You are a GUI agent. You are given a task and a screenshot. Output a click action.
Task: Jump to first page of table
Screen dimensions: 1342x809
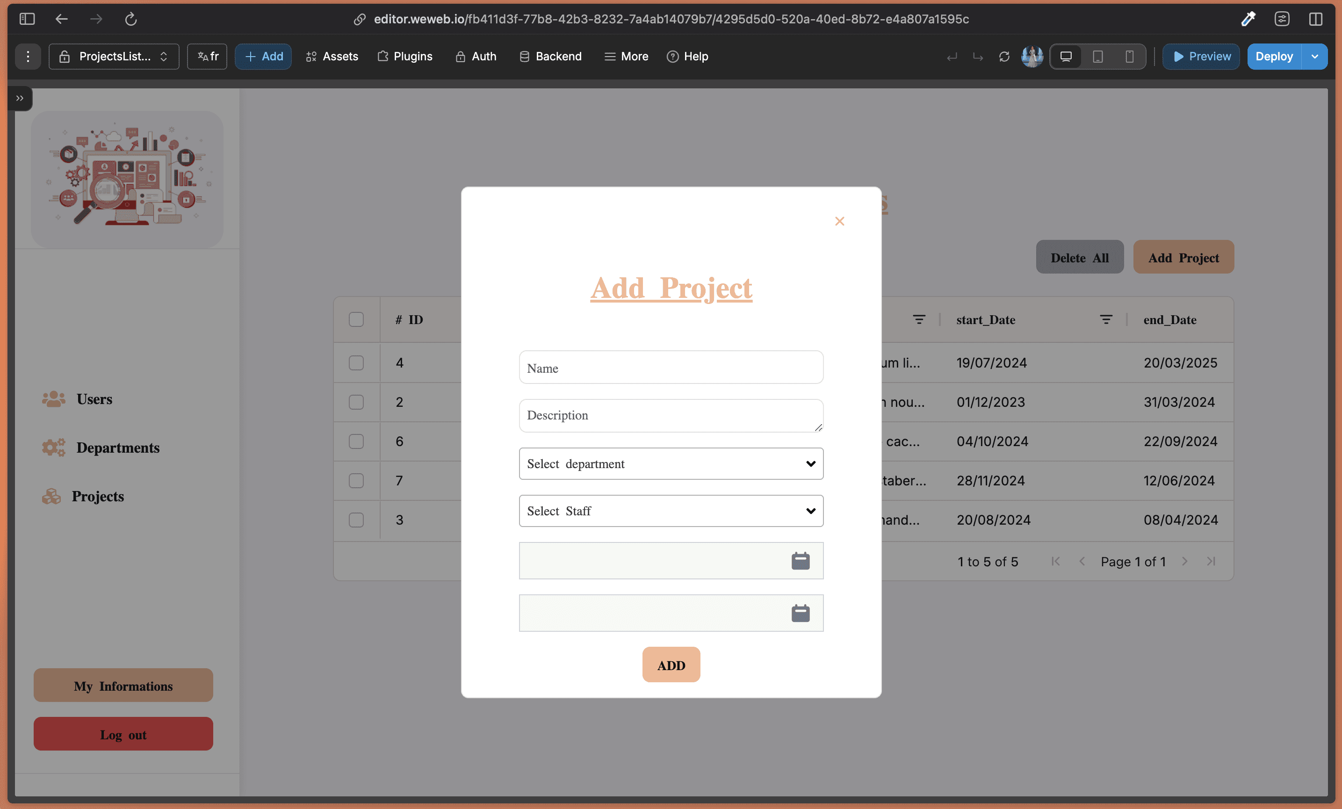(x=1055, y=561)
